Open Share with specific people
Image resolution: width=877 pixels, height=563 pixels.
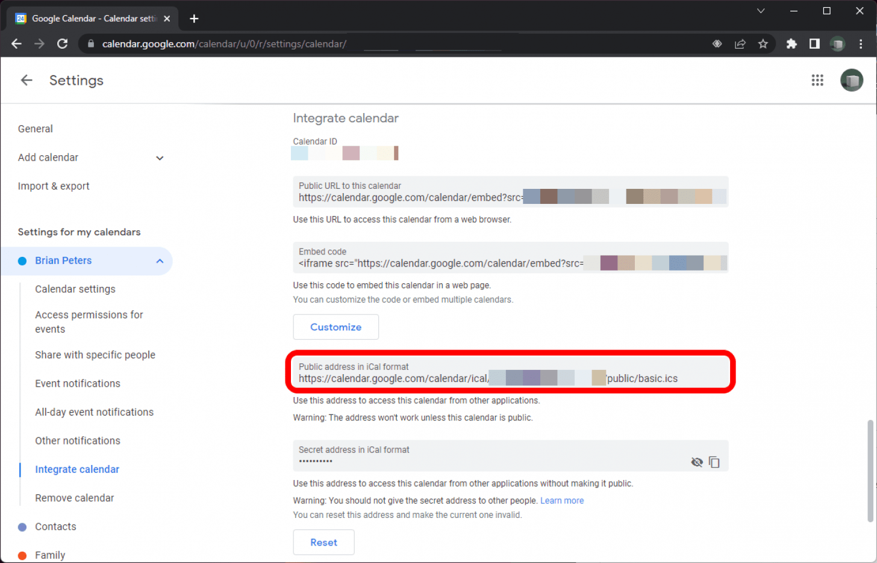point(95,355)
